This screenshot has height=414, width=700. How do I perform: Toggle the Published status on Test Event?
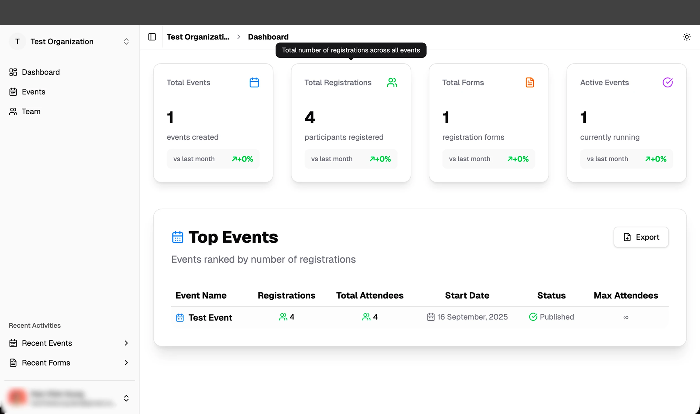551,317
